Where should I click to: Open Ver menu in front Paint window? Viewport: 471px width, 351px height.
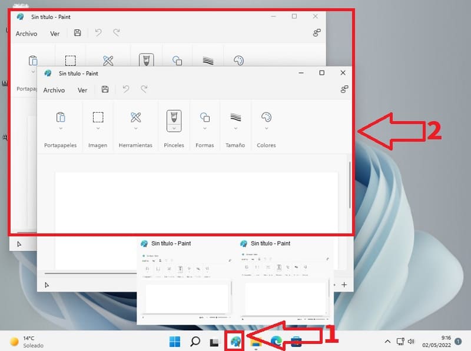coord(82,90)
